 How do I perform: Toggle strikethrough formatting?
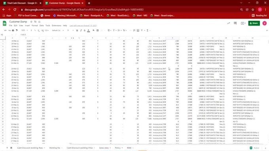point(85,30)
